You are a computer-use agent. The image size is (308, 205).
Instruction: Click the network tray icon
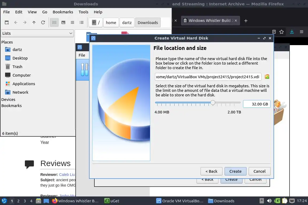point(292,201)
